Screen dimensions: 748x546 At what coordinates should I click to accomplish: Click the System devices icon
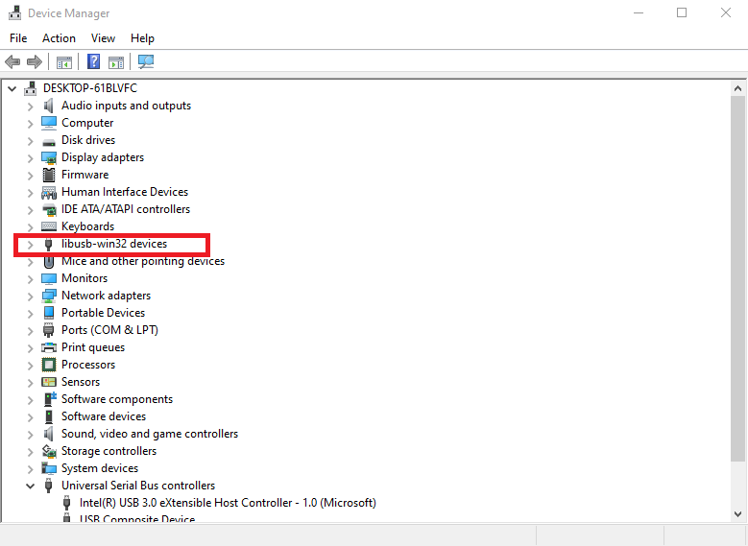tap(49, 468)
